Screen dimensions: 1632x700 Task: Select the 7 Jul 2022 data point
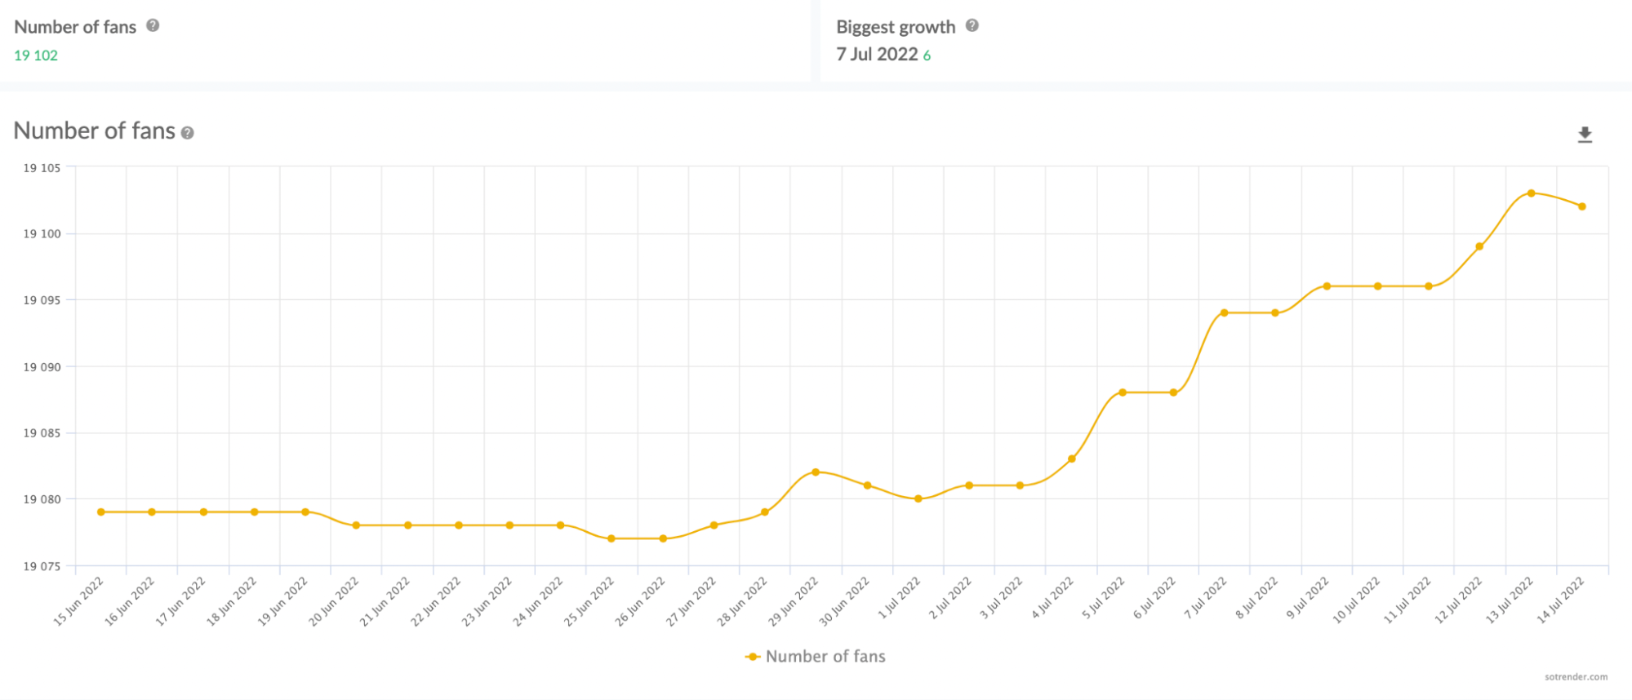[1224, 312]
